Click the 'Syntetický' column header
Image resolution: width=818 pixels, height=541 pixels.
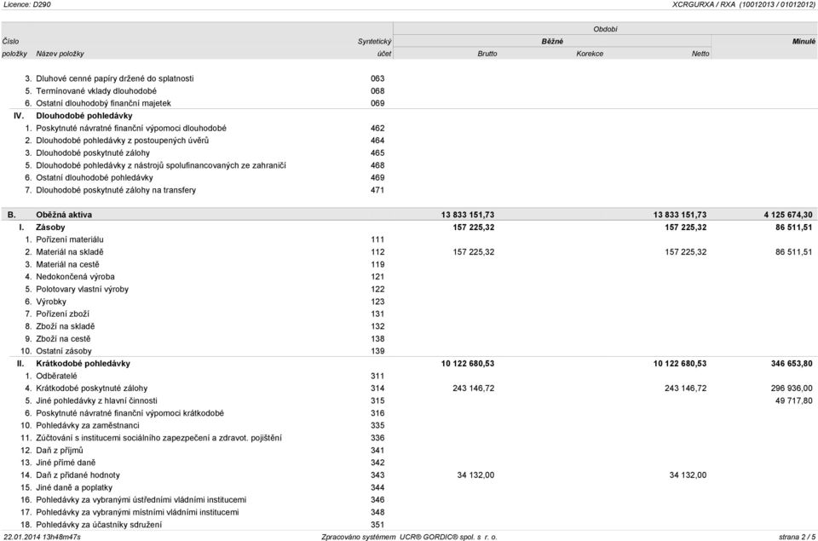coord(375,41)
